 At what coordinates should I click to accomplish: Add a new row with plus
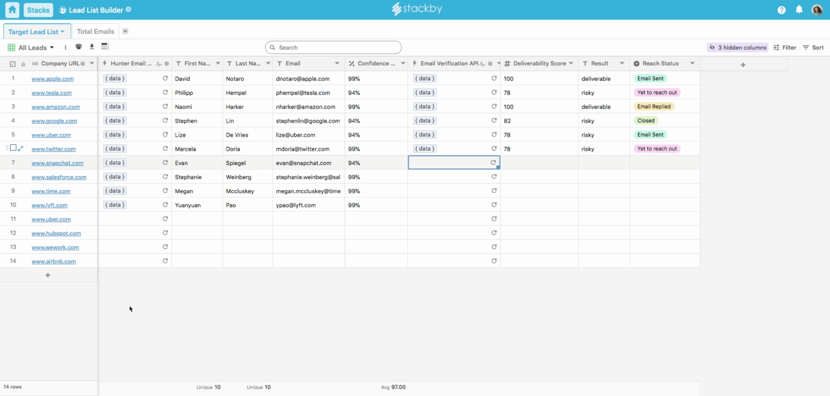(x=48, y=275)
